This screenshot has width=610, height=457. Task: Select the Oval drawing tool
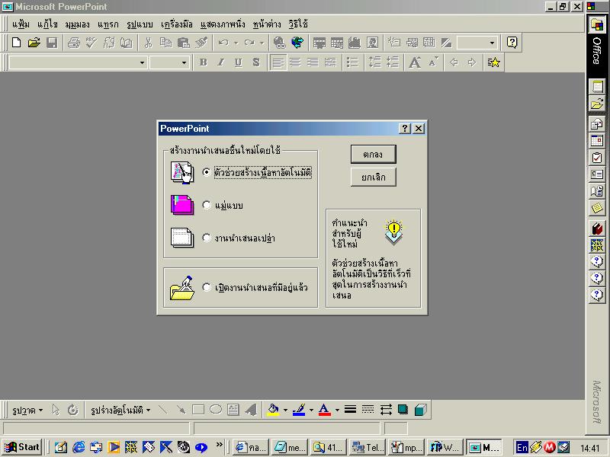pos(216,410)
